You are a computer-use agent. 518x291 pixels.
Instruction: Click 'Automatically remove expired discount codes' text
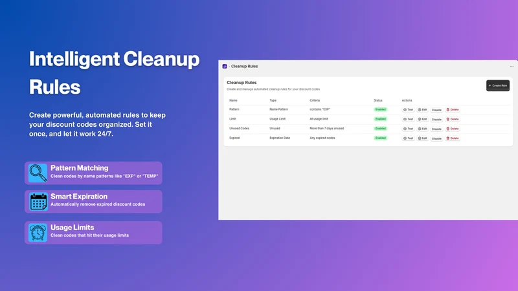point(98,204)
